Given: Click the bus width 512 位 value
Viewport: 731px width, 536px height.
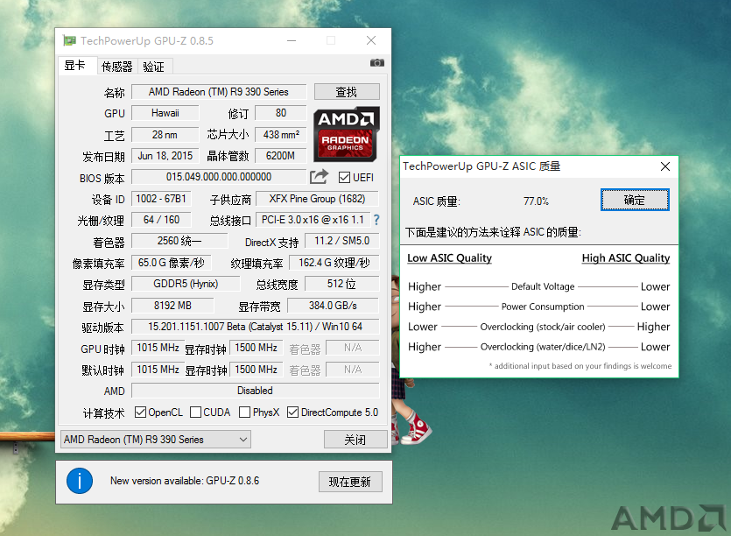Looking at the screenshot, I should [342, 284].
